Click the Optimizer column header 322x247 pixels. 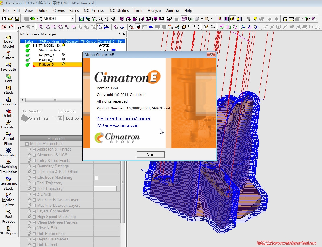pos(72,41)
